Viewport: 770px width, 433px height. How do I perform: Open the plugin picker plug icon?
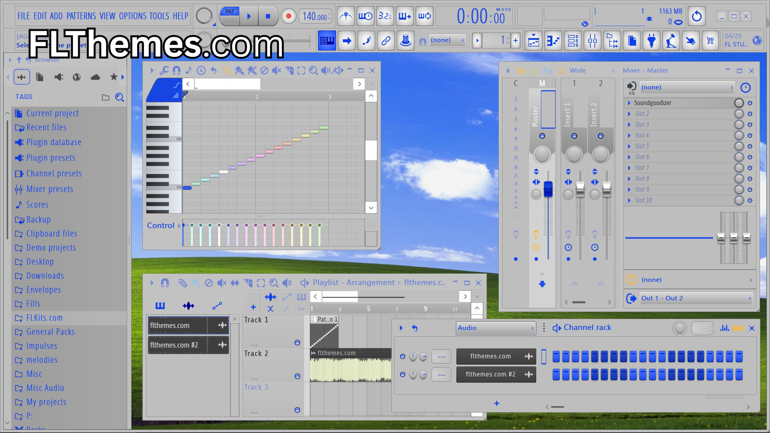(x=651, y=40)
